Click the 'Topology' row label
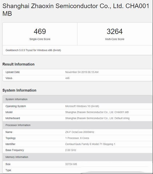Image resolution: width=153 pixels, height=174 pixels. (10, 138)
